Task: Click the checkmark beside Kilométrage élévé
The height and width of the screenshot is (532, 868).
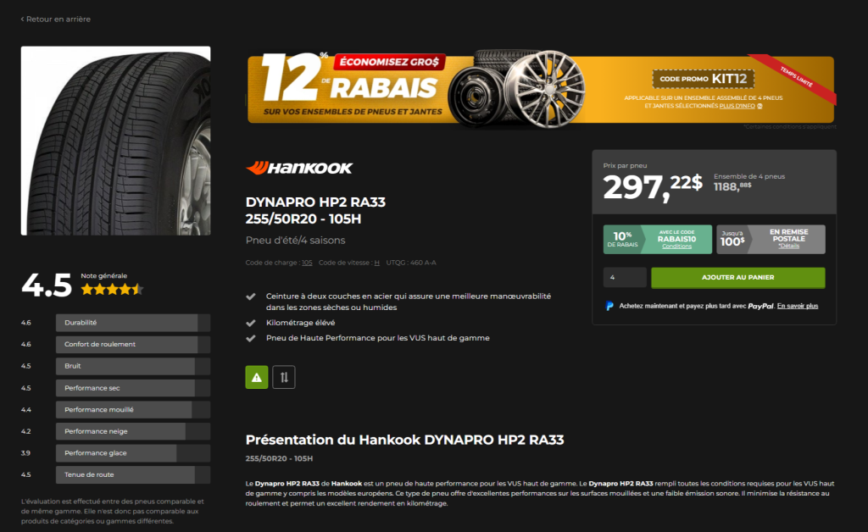Action: click(251, 323)
